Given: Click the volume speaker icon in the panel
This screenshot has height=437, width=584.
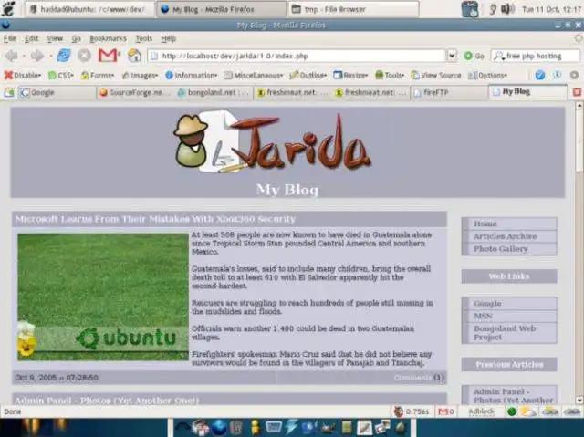Looking at the screenshot, I should pos(507,9).
